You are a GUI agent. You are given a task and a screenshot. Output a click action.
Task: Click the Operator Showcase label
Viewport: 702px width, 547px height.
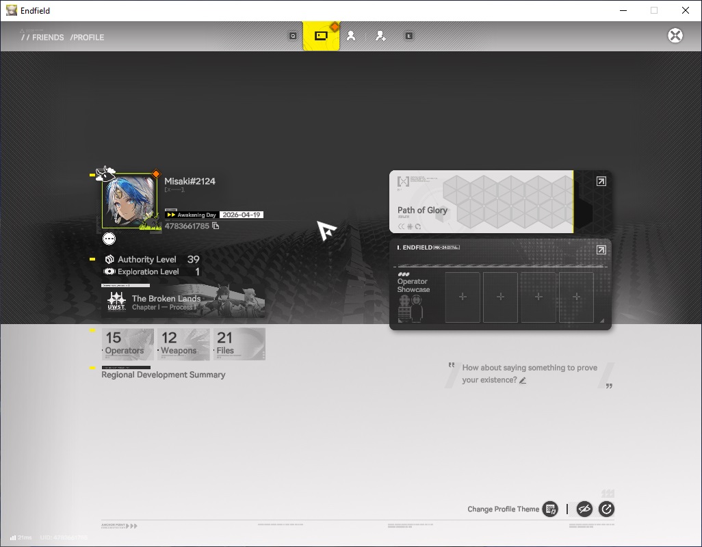point(413,285)
